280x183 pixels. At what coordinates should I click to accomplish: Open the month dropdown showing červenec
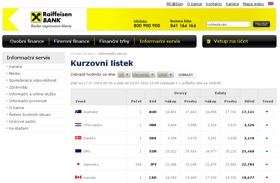(143, 75)
